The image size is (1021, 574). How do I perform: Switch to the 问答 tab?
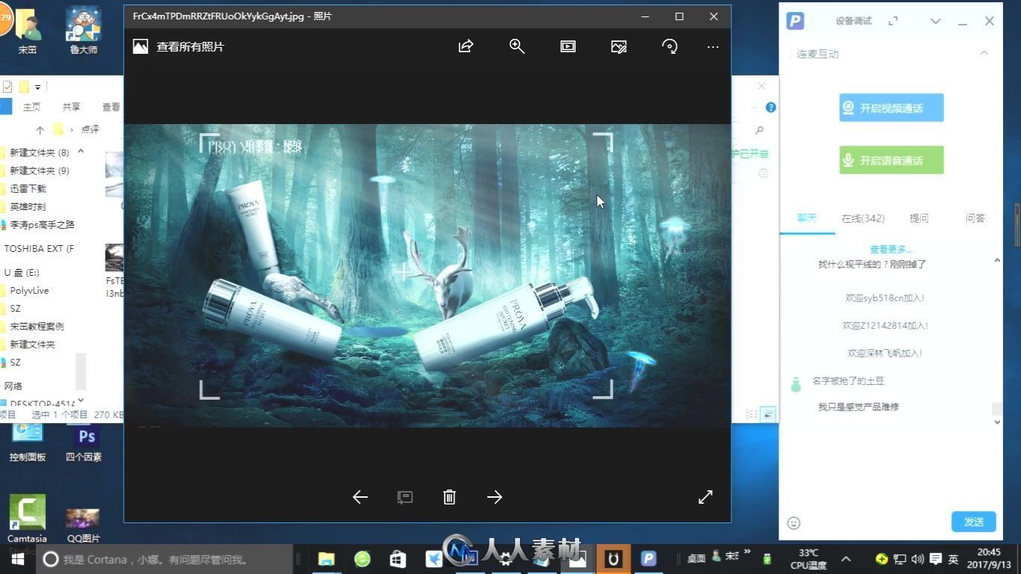975,218
